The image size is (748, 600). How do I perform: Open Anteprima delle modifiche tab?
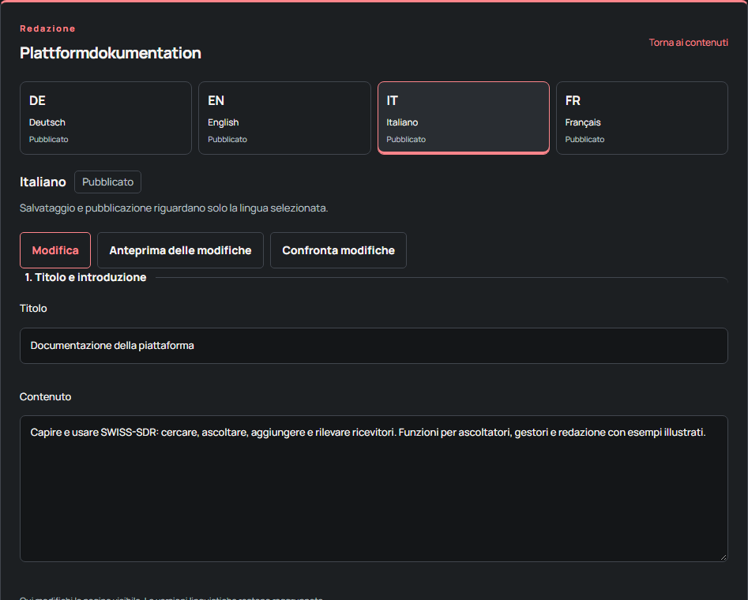click(x=180, y=250)
